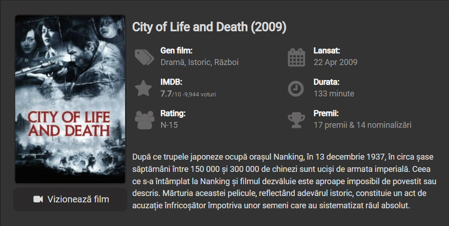Screen dimensions: 449x226
Task: Click the video camera icon
Action: [x=38, y=199]
